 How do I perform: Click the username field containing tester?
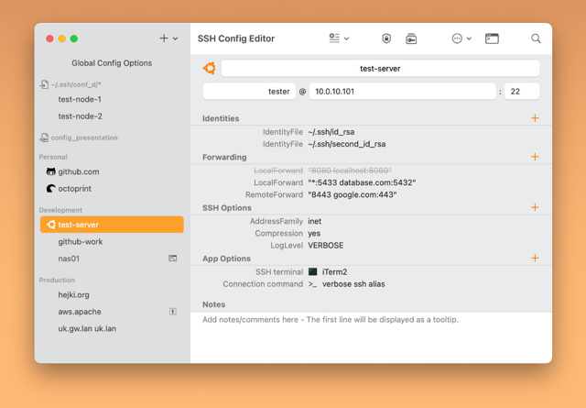tap(249, 92)
